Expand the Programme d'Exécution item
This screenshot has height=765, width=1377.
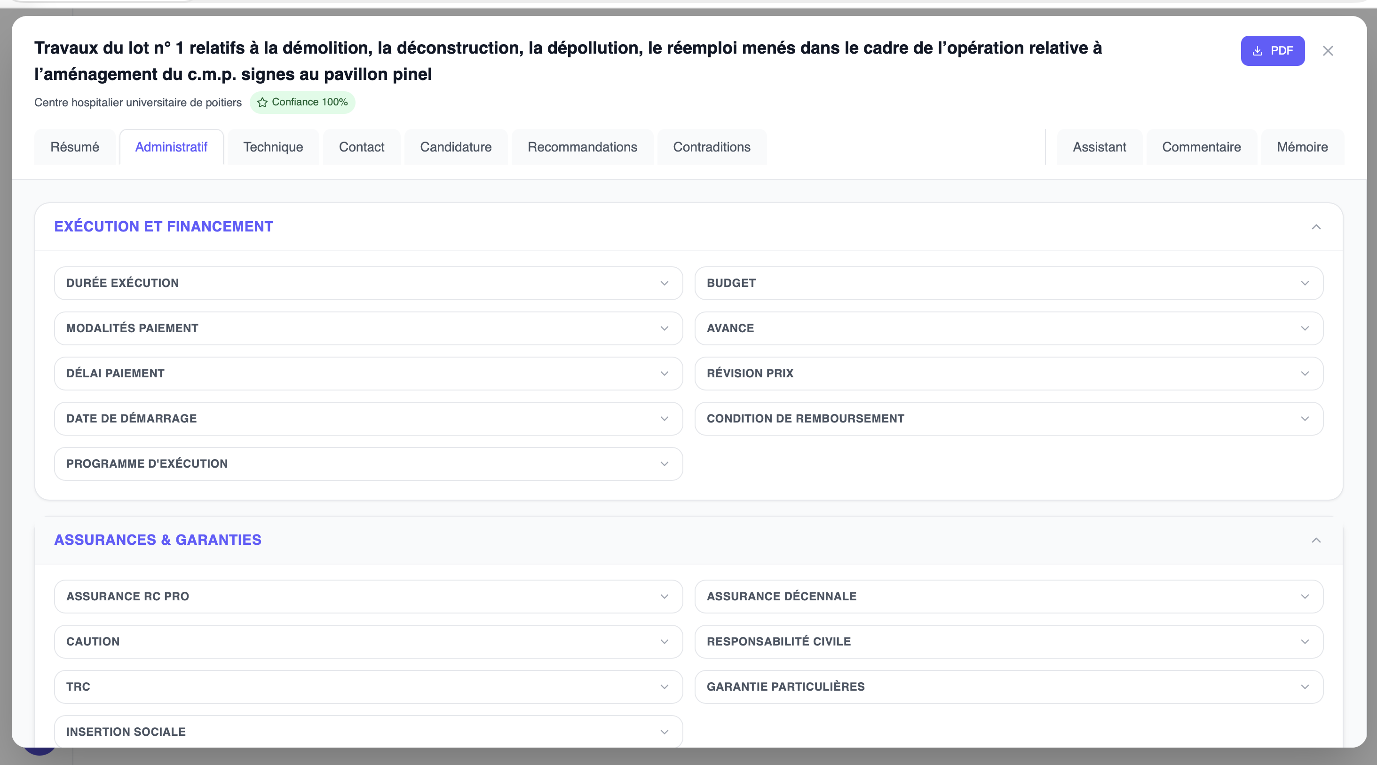[x=368, y=464]
